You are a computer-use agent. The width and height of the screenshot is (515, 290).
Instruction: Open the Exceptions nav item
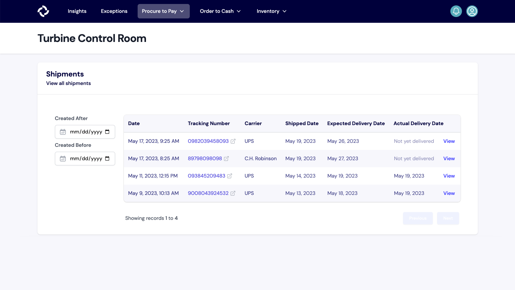point(114,11)
